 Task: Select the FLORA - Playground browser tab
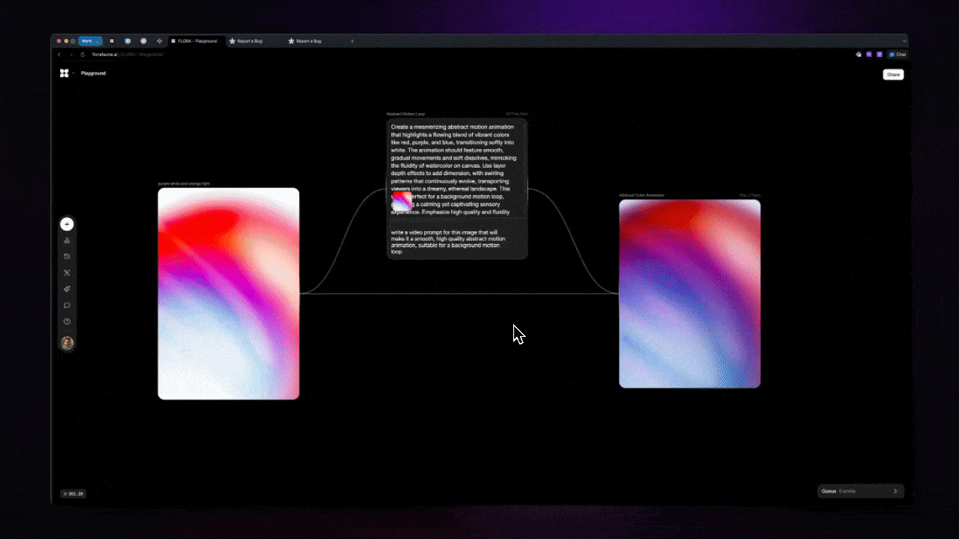tap(196, 41)
